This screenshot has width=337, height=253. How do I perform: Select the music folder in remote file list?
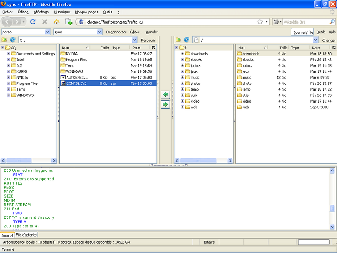coord(286,77)
